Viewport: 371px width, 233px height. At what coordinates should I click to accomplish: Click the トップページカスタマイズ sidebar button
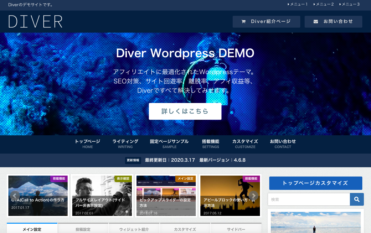[316, 183]
